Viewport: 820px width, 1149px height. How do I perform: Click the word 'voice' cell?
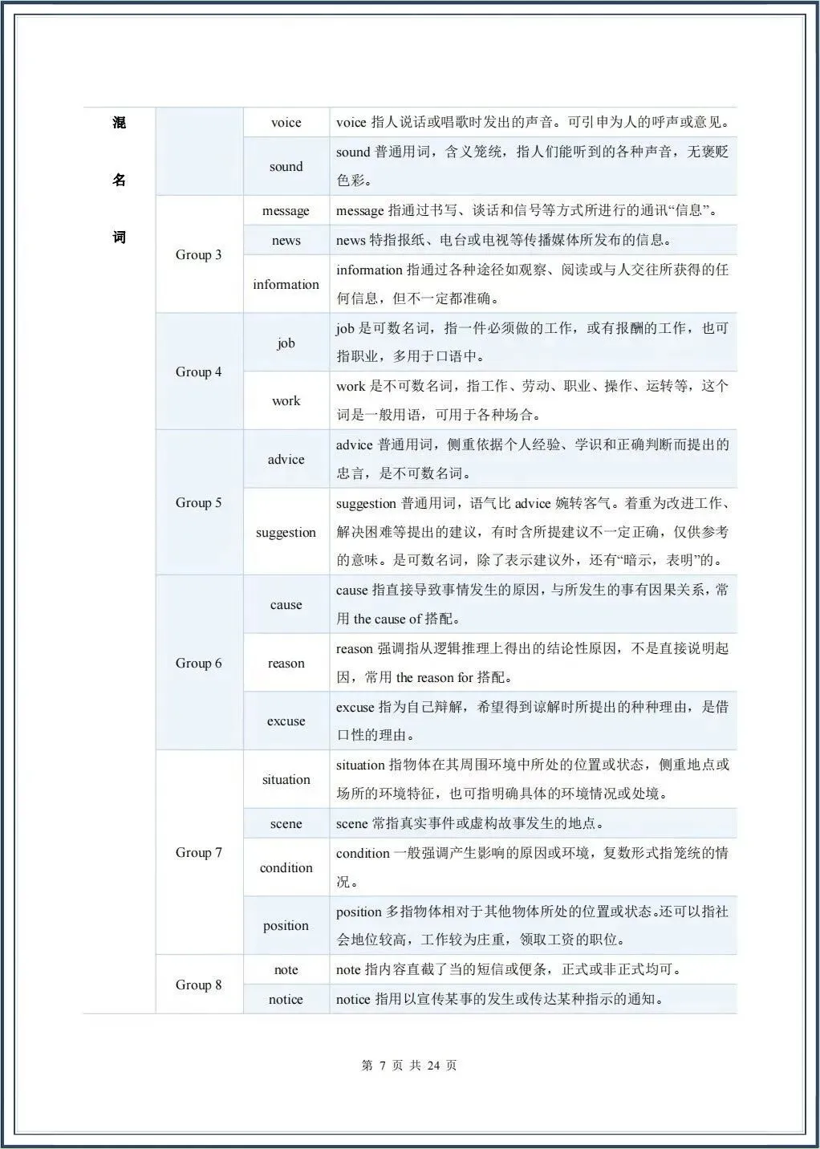pyautogui.click(x=286, y=122)
